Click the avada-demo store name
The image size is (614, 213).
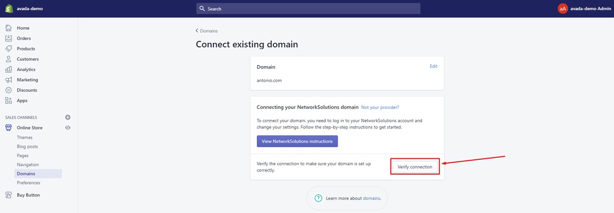tap(31, 9)
